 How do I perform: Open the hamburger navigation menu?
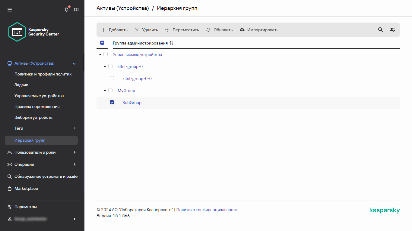click(x=9, y=9)
